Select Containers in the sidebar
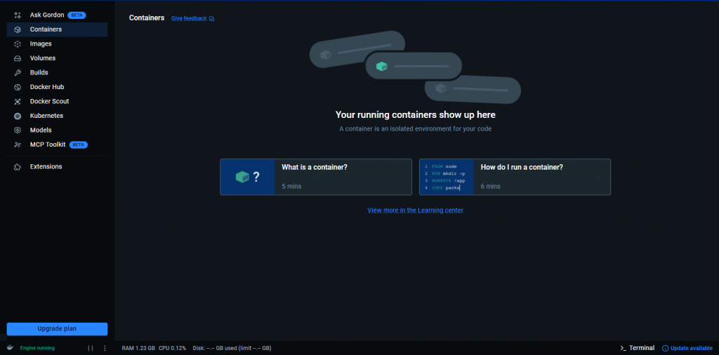Viewport: 719px width, 355px height. click(x=57, y=29)
